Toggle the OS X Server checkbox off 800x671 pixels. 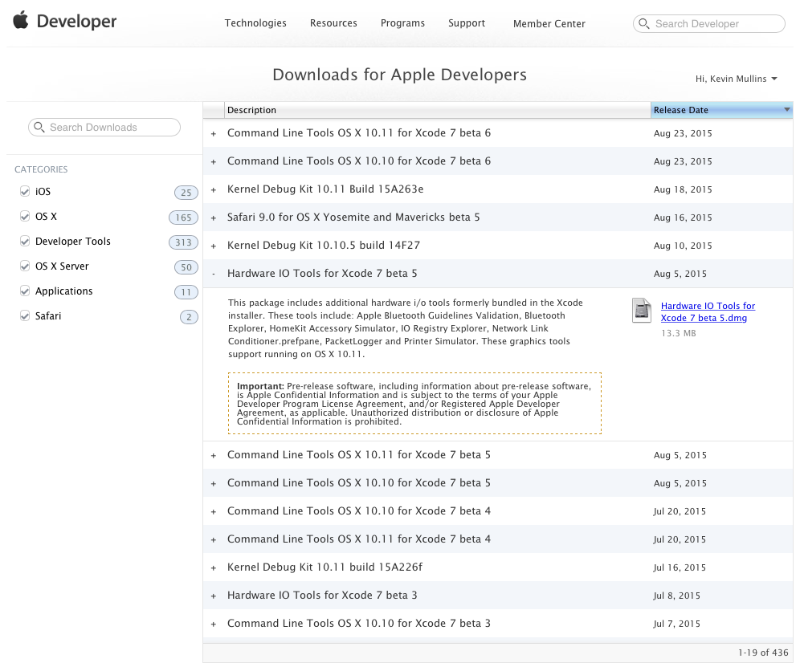(x=24, y=266)
